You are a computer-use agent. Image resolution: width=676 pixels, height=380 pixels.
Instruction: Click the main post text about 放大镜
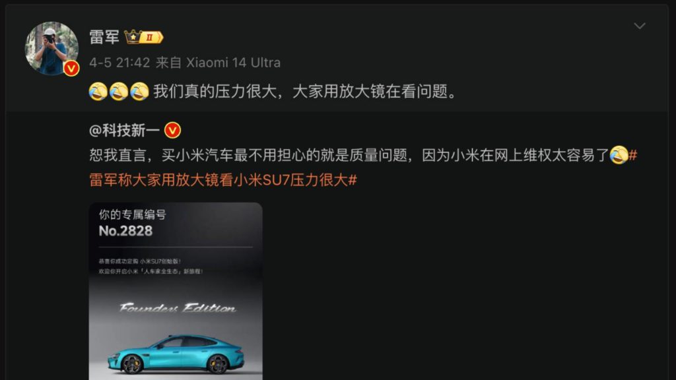tap(305, 91)
